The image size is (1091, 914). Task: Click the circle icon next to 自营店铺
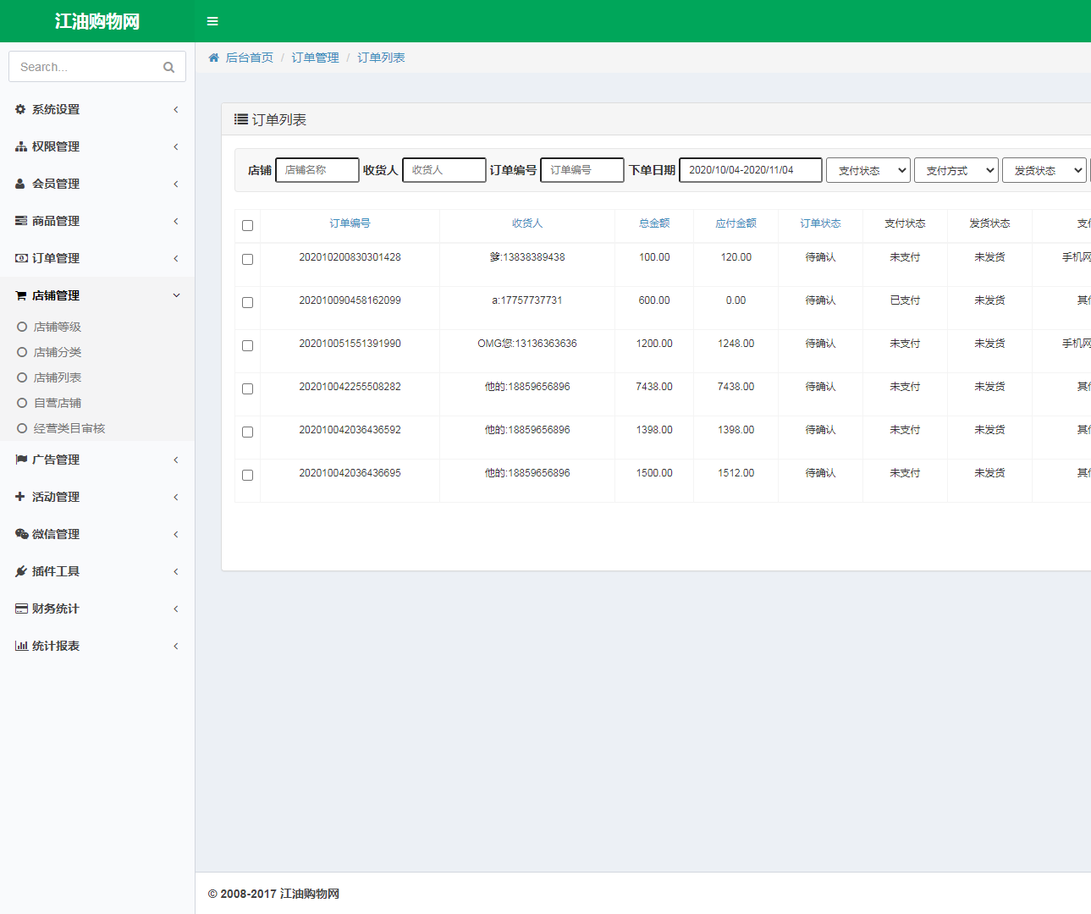pyautogui.click(x=22, y=403)
